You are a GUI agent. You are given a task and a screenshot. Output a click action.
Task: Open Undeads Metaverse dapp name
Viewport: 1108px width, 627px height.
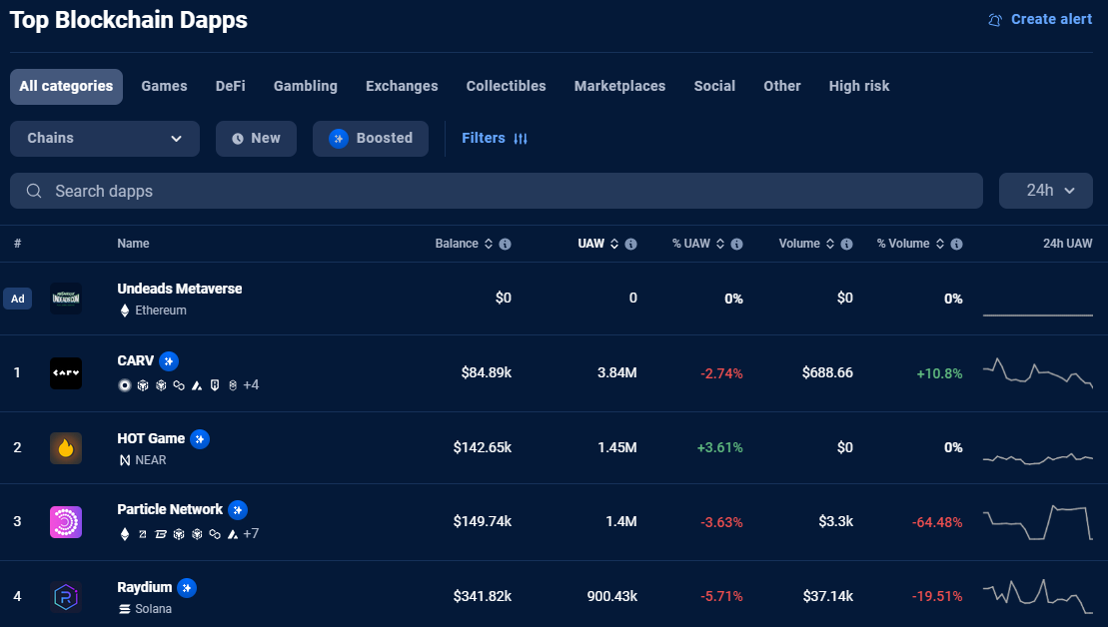pyautogui.click(x=180, y=289)
